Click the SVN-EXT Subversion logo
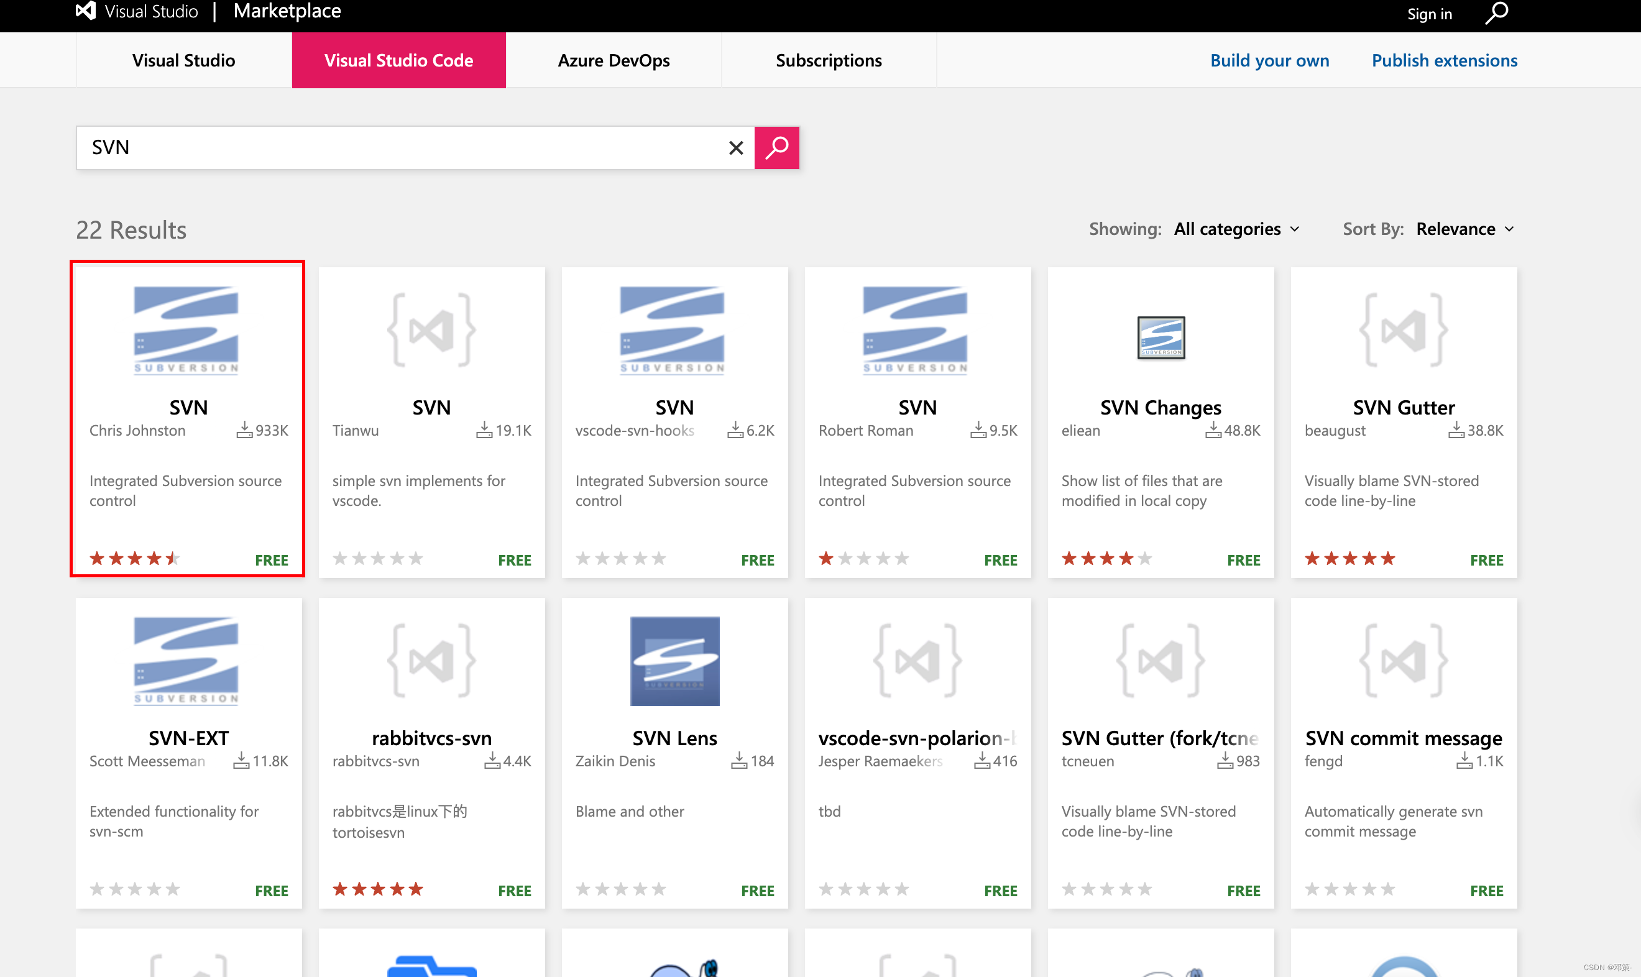 [x=186, y=661]
